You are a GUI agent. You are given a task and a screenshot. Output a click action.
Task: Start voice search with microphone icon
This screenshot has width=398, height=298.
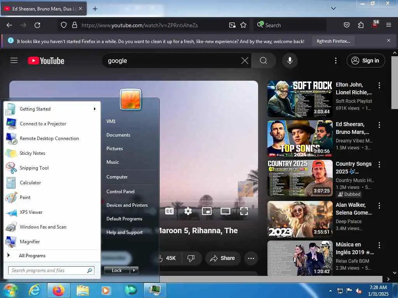tap(290, 61)
